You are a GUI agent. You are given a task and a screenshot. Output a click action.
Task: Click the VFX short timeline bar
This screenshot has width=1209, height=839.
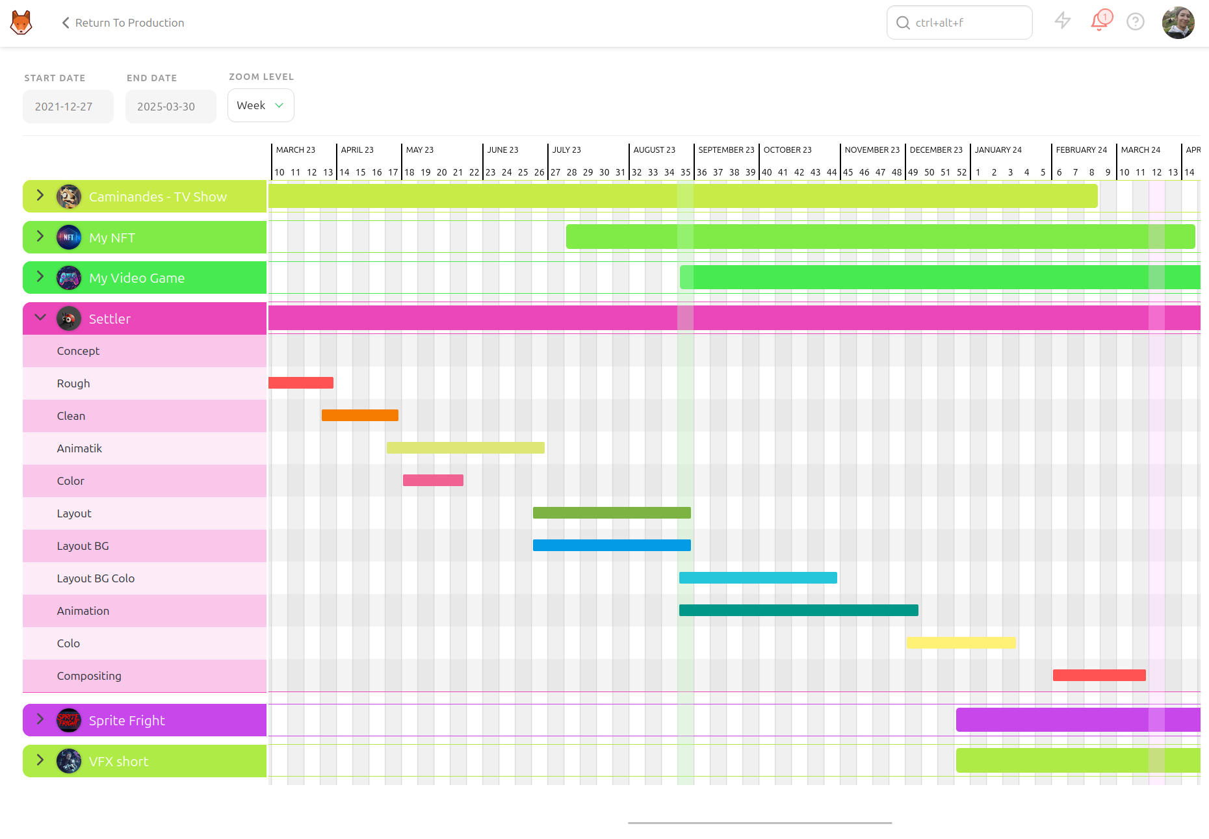[x=1078, y=760]
